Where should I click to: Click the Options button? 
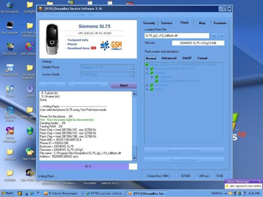pyautogui.click(x=52, y=85)
